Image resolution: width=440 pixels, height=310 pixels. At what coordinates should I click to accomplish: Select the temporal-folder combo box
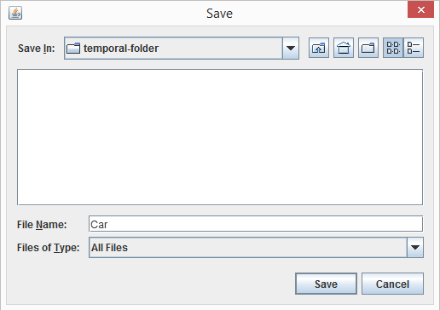click(x=182, y=48)
